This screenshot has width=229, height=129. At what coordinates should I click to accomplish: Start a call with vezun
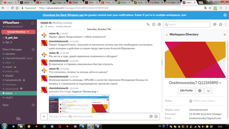point(148,25)
